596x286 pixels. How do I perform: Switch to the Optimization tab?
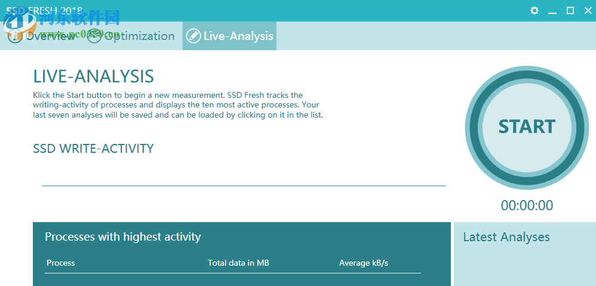[131, 36]
